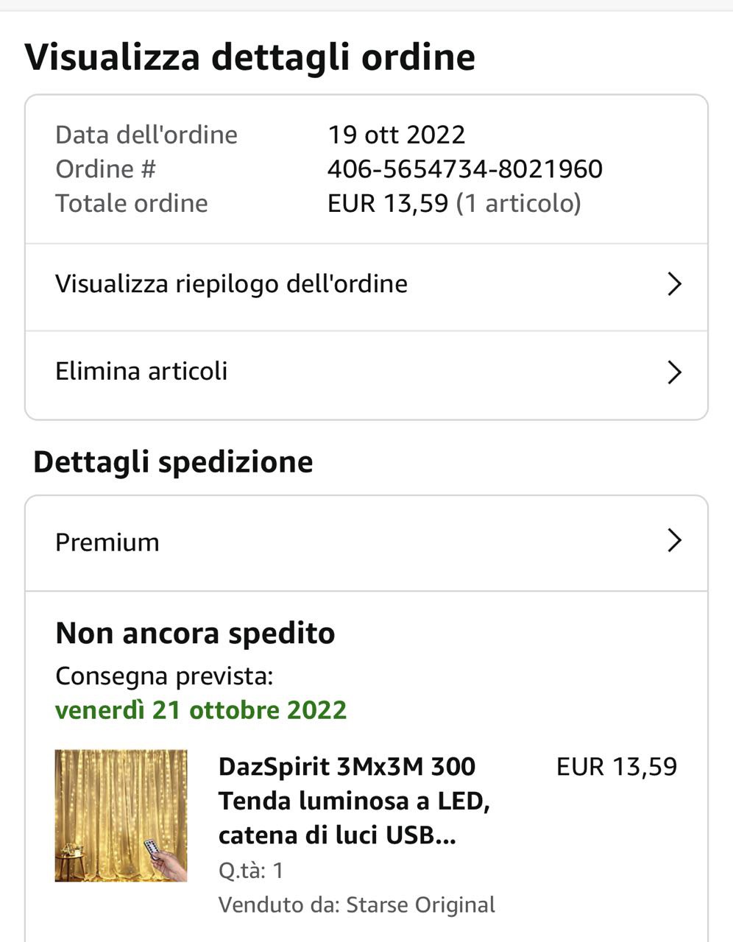Viewport: 733px width, 942px height.
Task: Click the Q.tà: 1 quantity text
Action: pos(251,871)
